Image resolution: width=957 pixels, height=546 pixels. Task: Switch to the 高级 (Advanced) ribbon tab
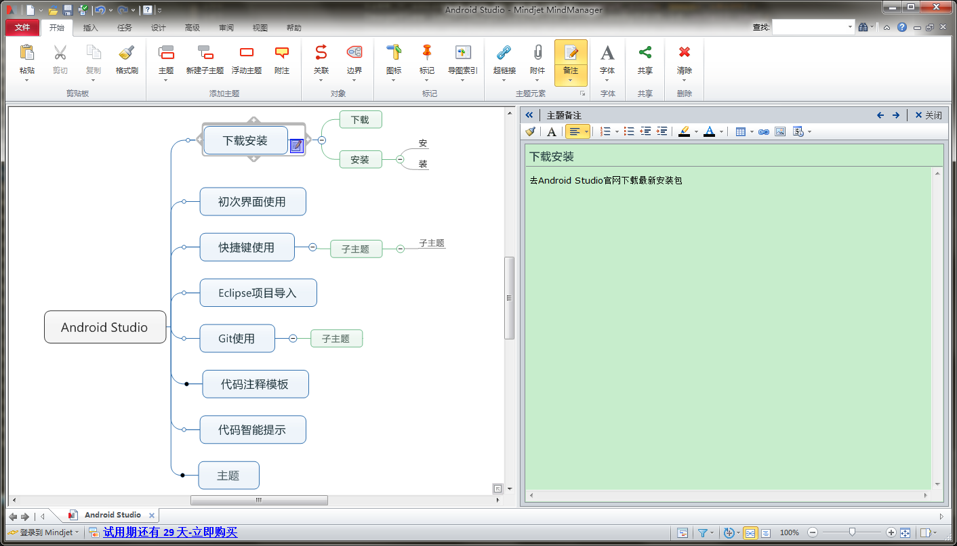192,28
